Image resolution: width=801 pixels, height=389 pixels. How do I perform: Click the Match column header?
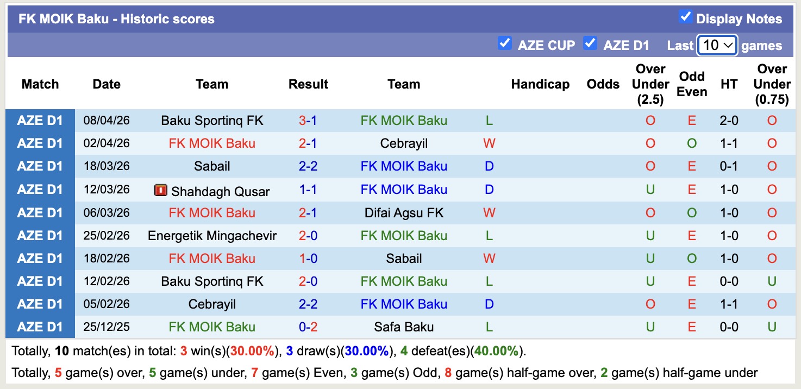[40, 84]
